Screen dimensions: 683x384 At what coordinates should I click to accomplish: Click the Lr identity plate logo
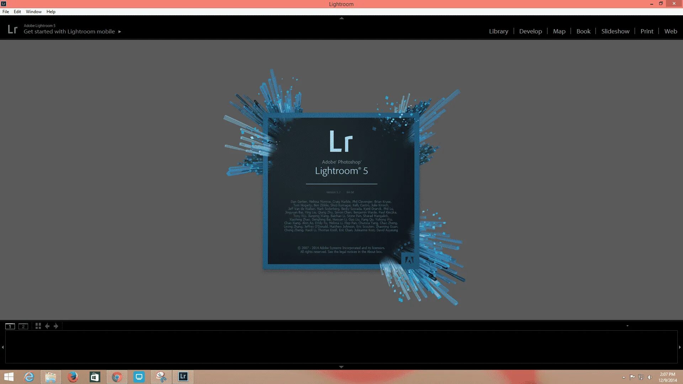(x=12, y=29)
